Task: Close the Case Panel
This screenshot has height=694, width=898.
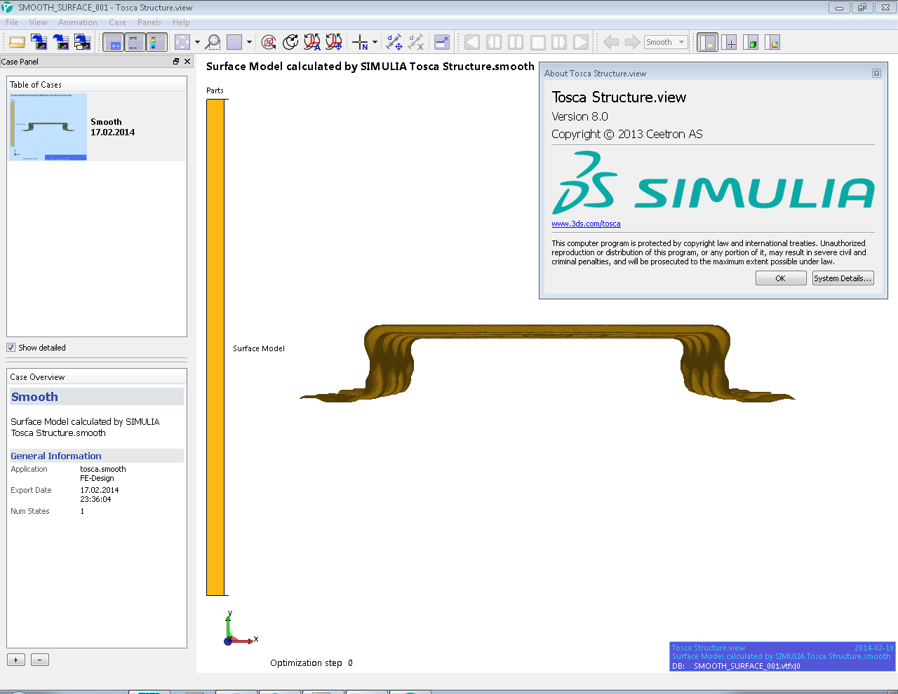Action: pyautogui.click(x=187, y=62)
